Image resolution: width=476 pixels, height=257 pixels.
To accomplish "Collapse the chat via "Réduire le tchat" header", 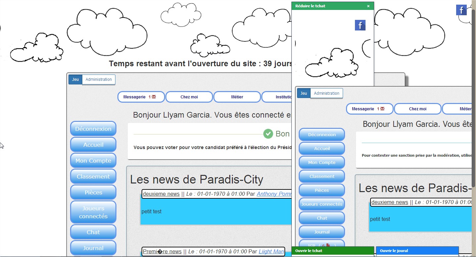I will tap(310, 6).
